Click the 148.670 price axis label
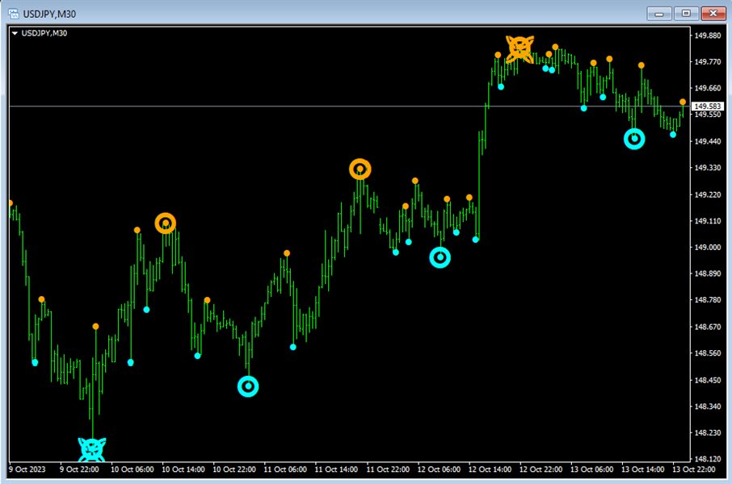 (708, 327)
